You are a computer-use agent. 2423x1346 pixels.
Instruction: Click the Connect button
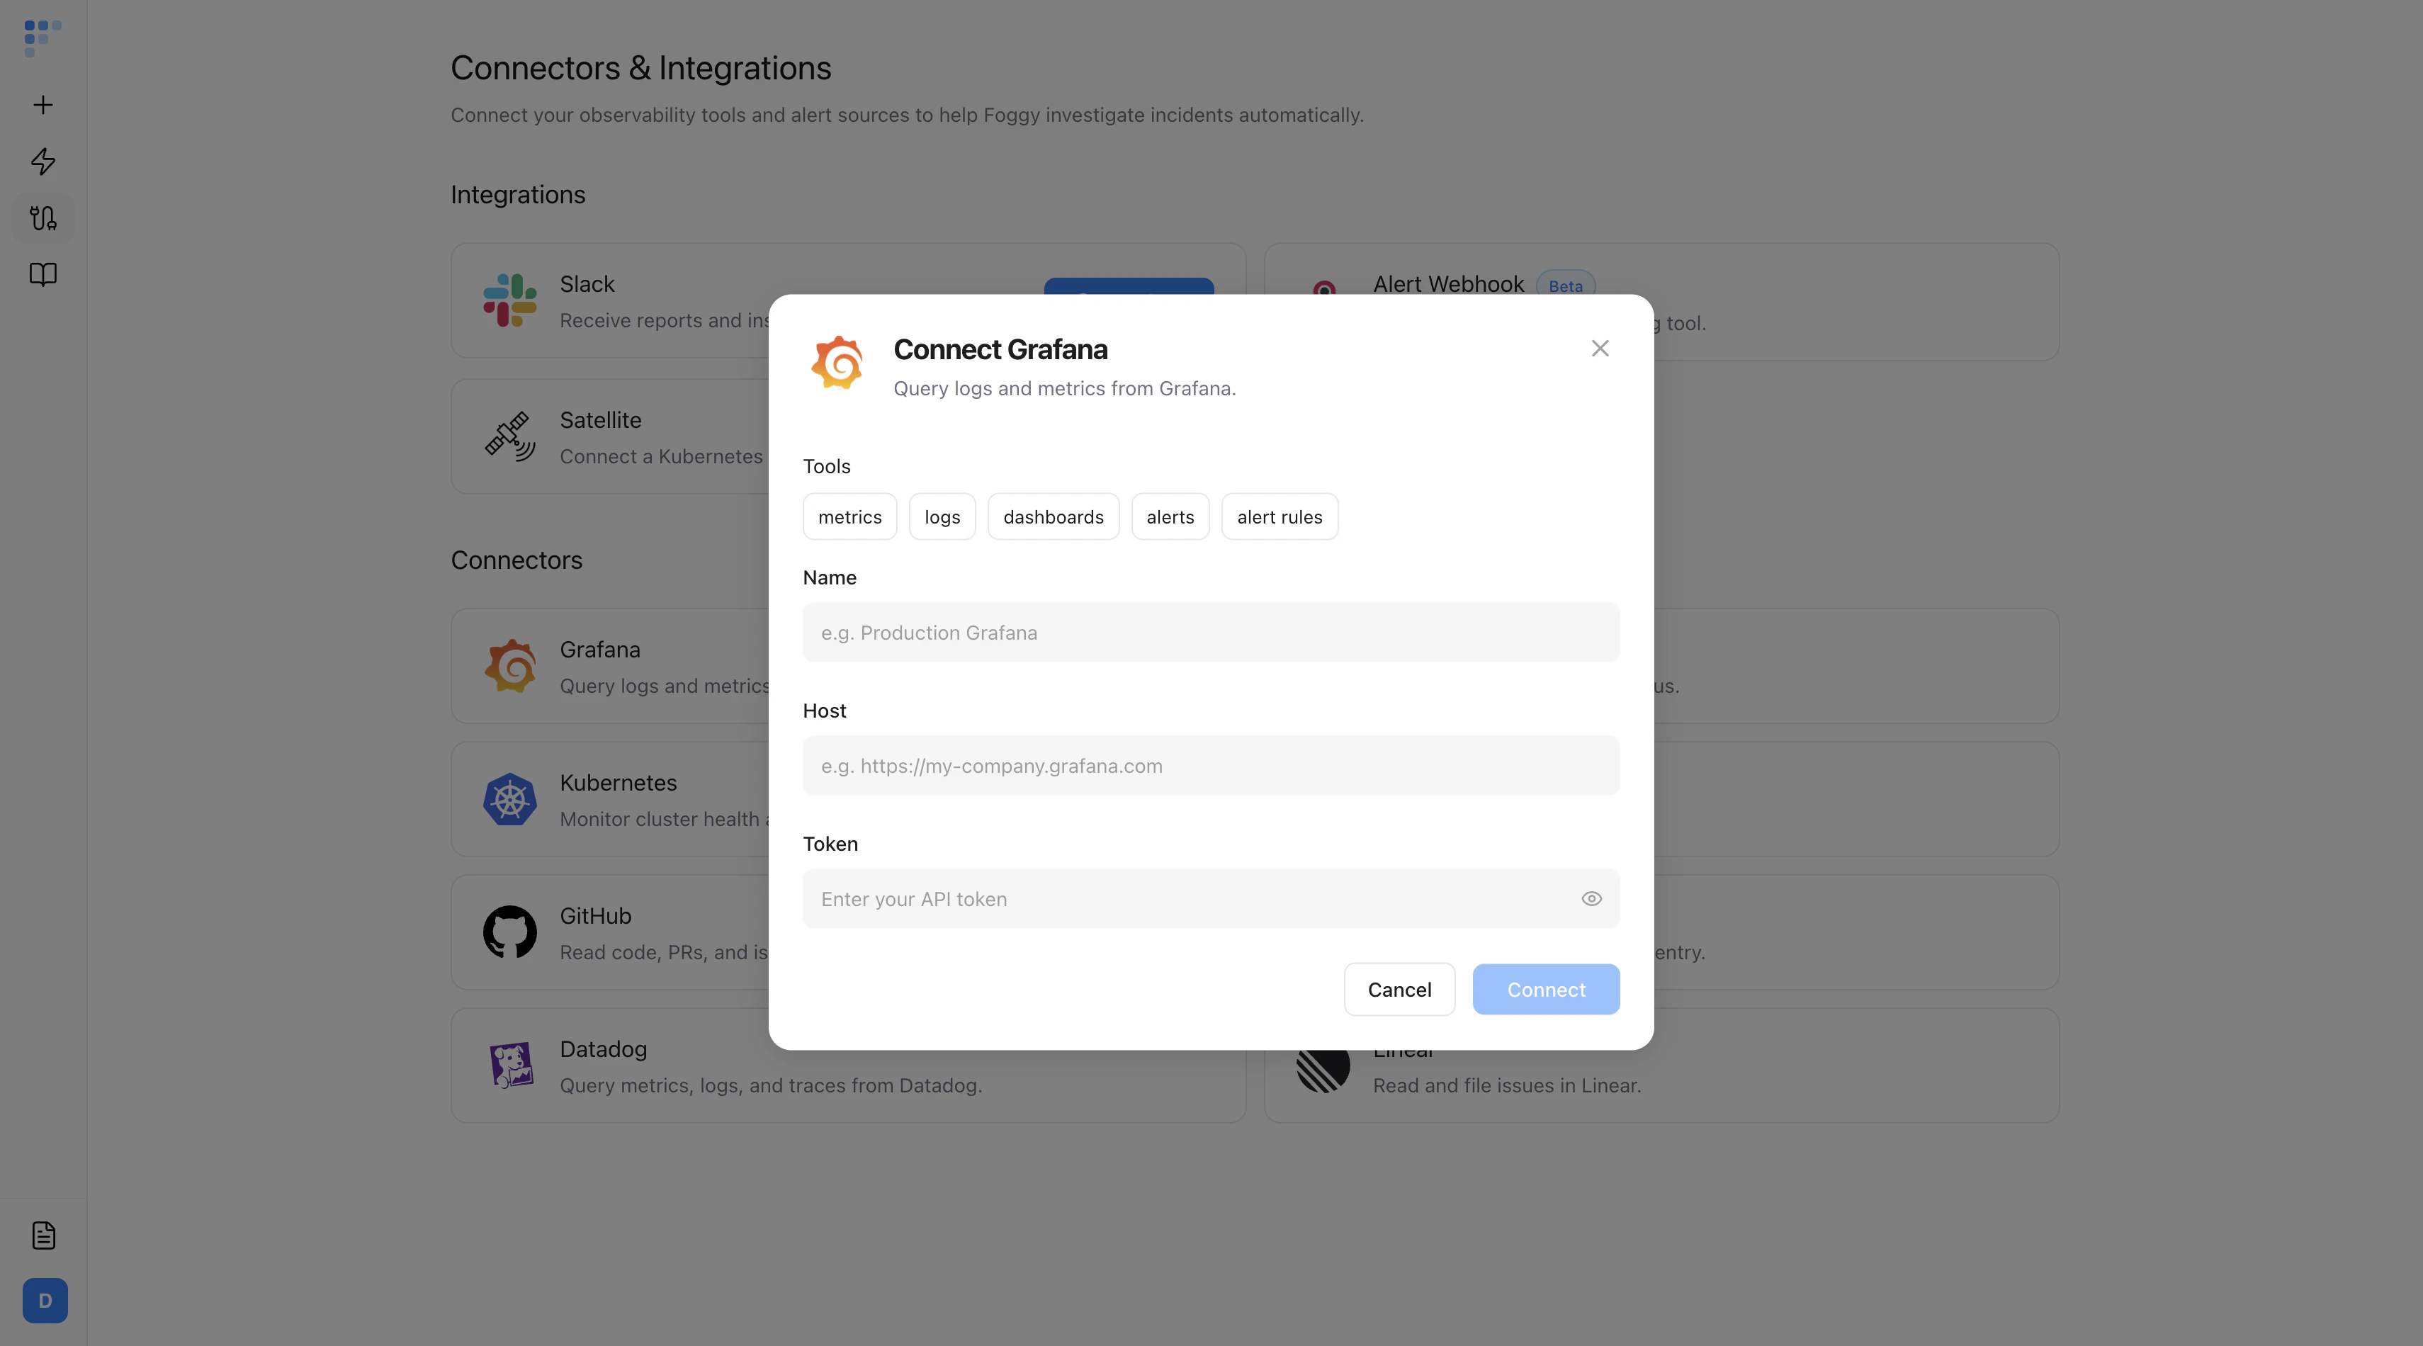click(1547, 990)
